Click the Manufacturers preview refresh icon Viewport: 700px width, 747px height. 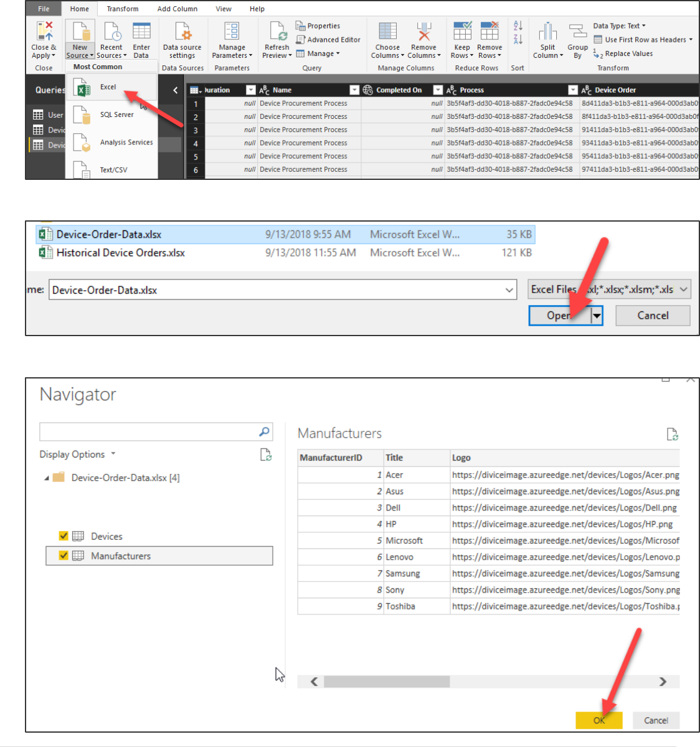click(672, 434)
